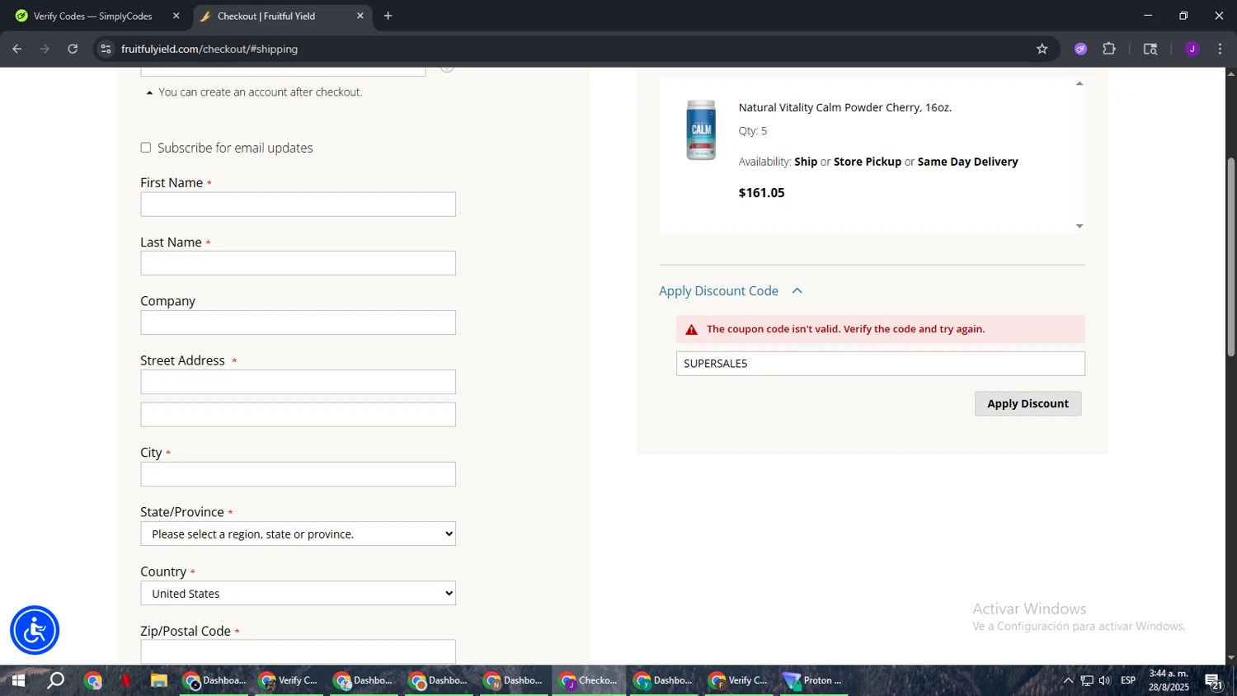The image size is (1237, 696).
Task: Click Natural Vitality Calm Powder product name
Action: point(845,107)
